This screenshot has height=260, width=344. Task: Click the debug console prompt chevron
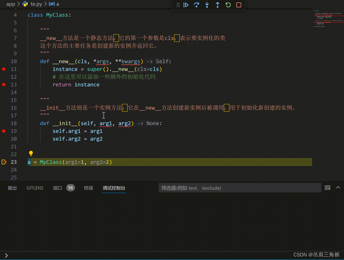tap(6, 255)
